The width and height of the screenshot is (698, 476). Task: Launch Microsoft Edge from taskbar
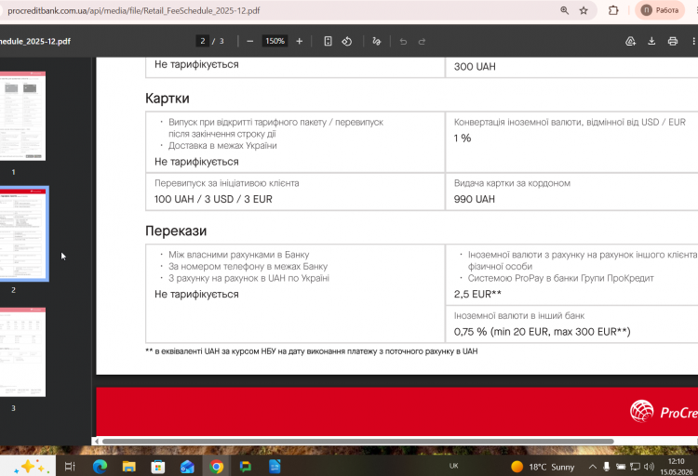click(100, 467)
